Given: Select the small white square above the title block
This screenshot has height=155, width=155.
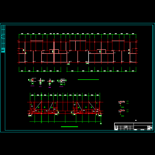Looking at the screenshot, I should tap(136, 120).
